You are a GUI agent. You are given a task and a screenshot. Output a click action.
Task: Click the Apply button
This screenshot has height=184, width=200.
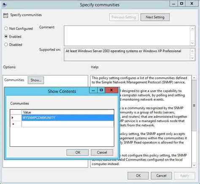point(184,176)
